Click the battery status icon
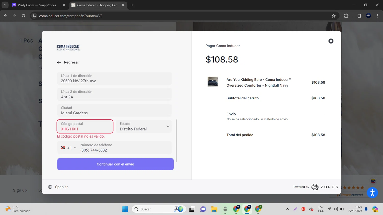Screen dimensions: 383x215 [342, 209]
